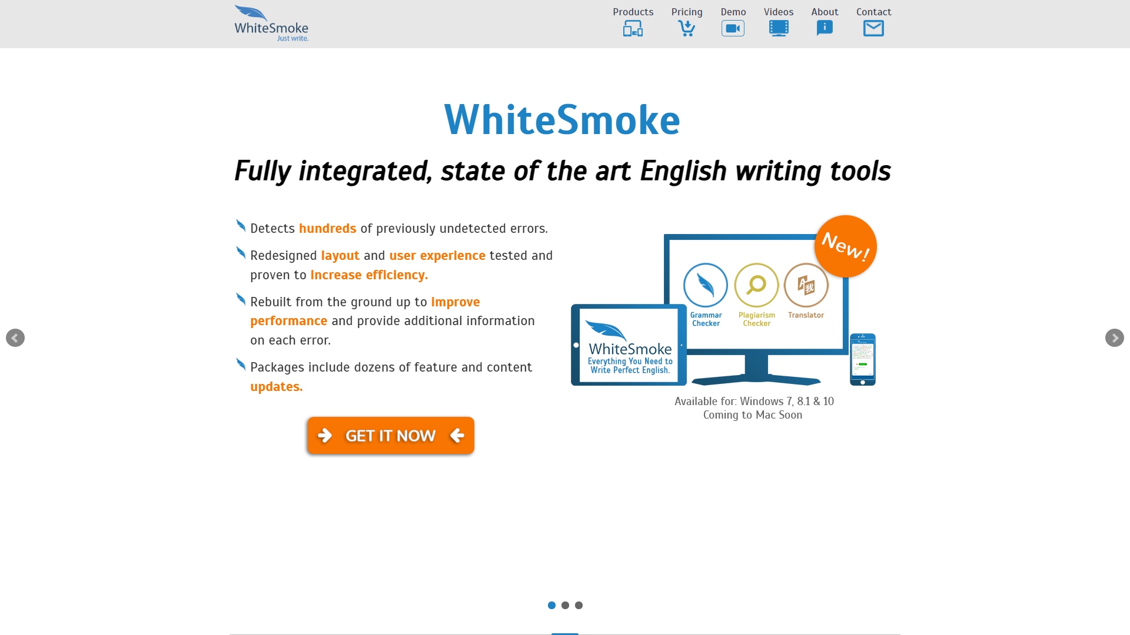Viewport: 1130px width, 635px height.
Task: Go back a slide with the left arrow
Action: click(15, 337)
